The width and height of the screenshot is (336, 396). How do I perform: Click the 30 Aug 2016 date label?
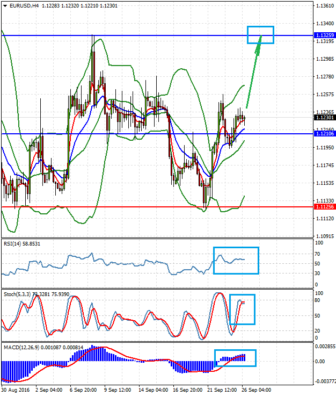tap(16, 390)
